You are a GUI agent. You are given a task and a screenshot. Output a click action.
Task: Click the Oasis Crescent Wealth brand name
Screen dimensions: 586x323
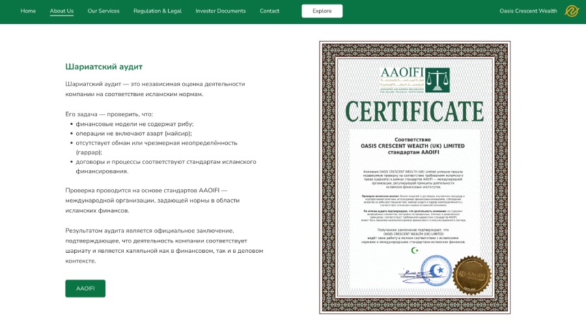point(528,11)
